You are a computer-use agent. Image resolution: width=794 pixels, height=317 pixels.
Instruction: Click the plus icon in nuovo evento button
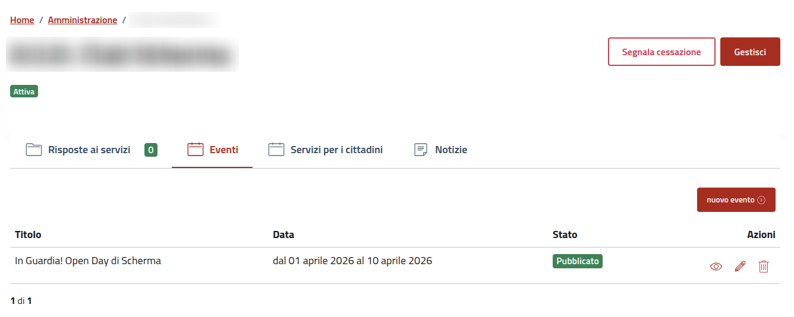pos(762,200)
